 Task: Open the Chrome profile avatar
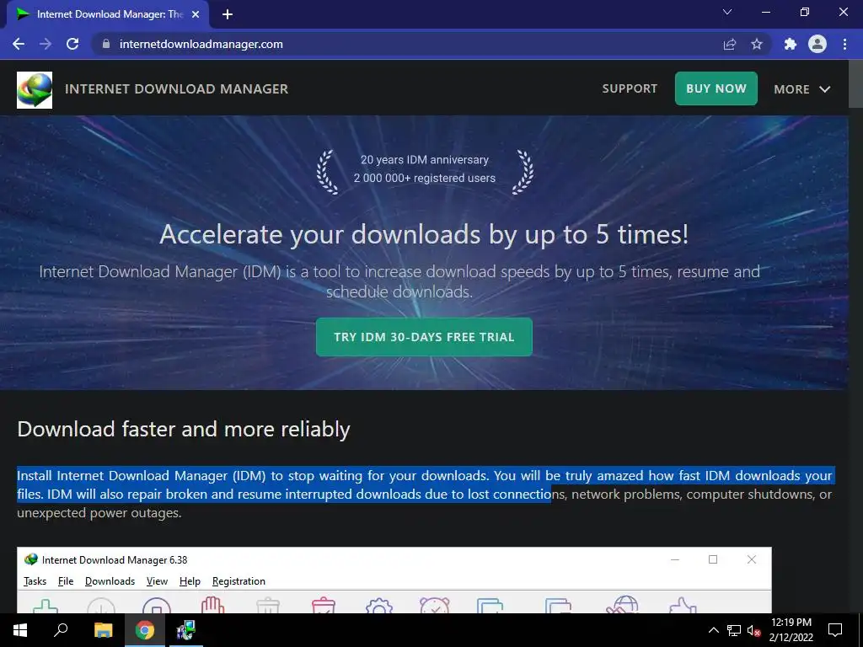point(817,44)
